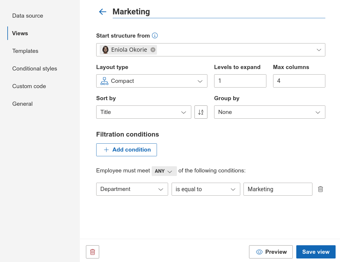Open info tooltip for Start structure from

pyautogui.click(x=155, y=35)
